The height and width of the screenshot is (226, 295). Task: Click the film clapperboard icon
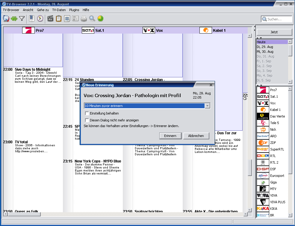tap(50, 19)
